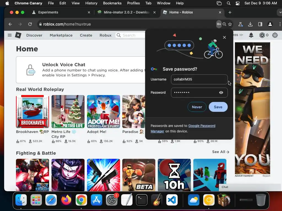Reload the Roblox page
Viewport: 282px width, 211px height.
pos(30,24)
